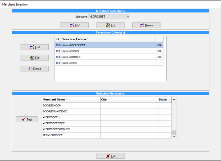The height and width of the screenshot is (161, 222).
Task: Click the Exit button
Action: 111,156
